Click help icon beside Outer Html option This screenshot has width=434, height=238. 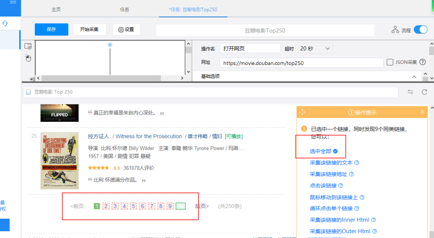pyautogui.click(x=375, y=231)
